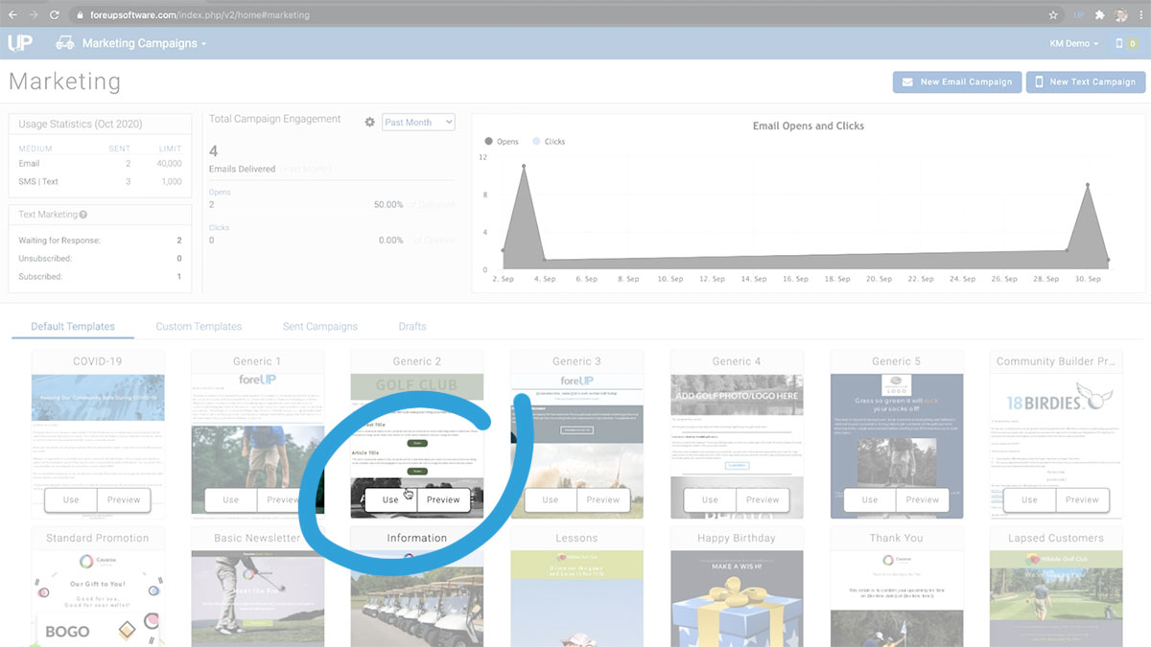Viewport: 1151px width, 647px height.
Task: Preview the Community Builder template
Action: [x=1082, y=499]
